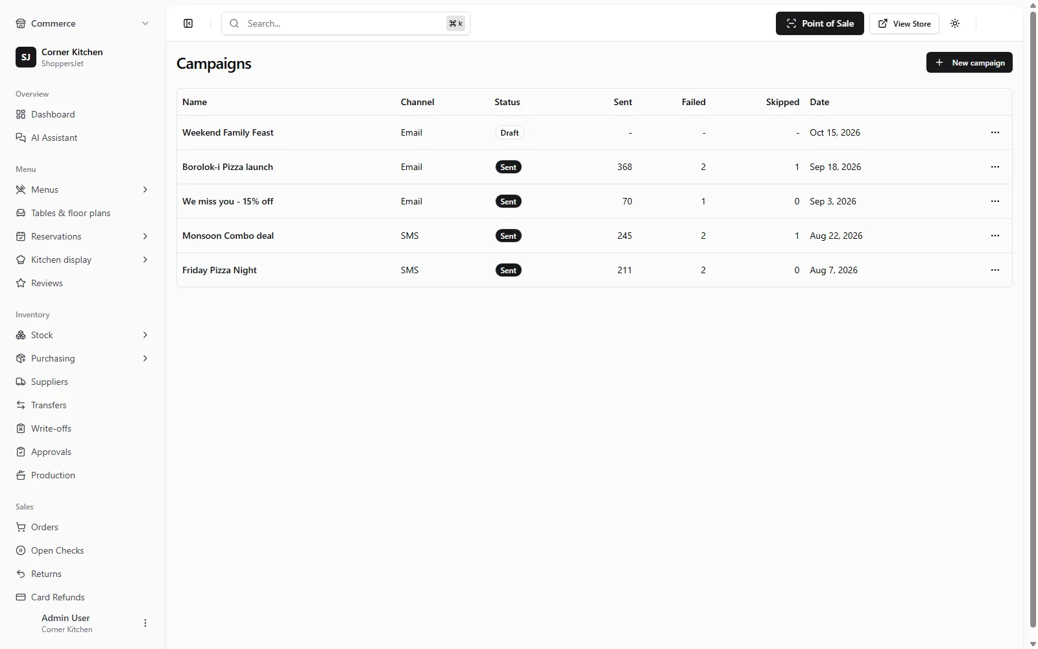Expand the Menus chevron
Viewport: 1038px width, 649px height.
click(x=145, y=190)
